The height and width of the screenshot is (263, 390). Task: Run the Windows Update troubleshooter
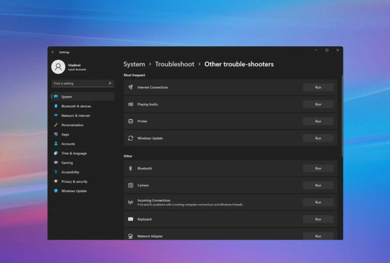(318, 138)
